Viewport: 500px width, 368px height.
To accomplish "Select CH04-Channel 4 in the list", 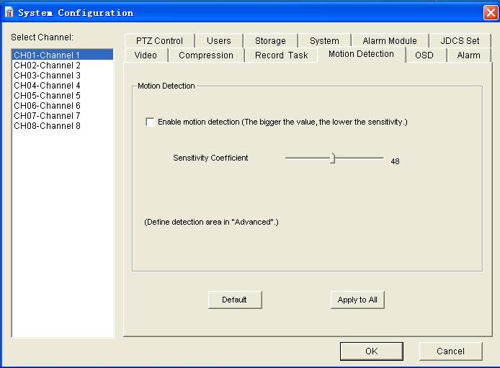I will pos(63,86).
